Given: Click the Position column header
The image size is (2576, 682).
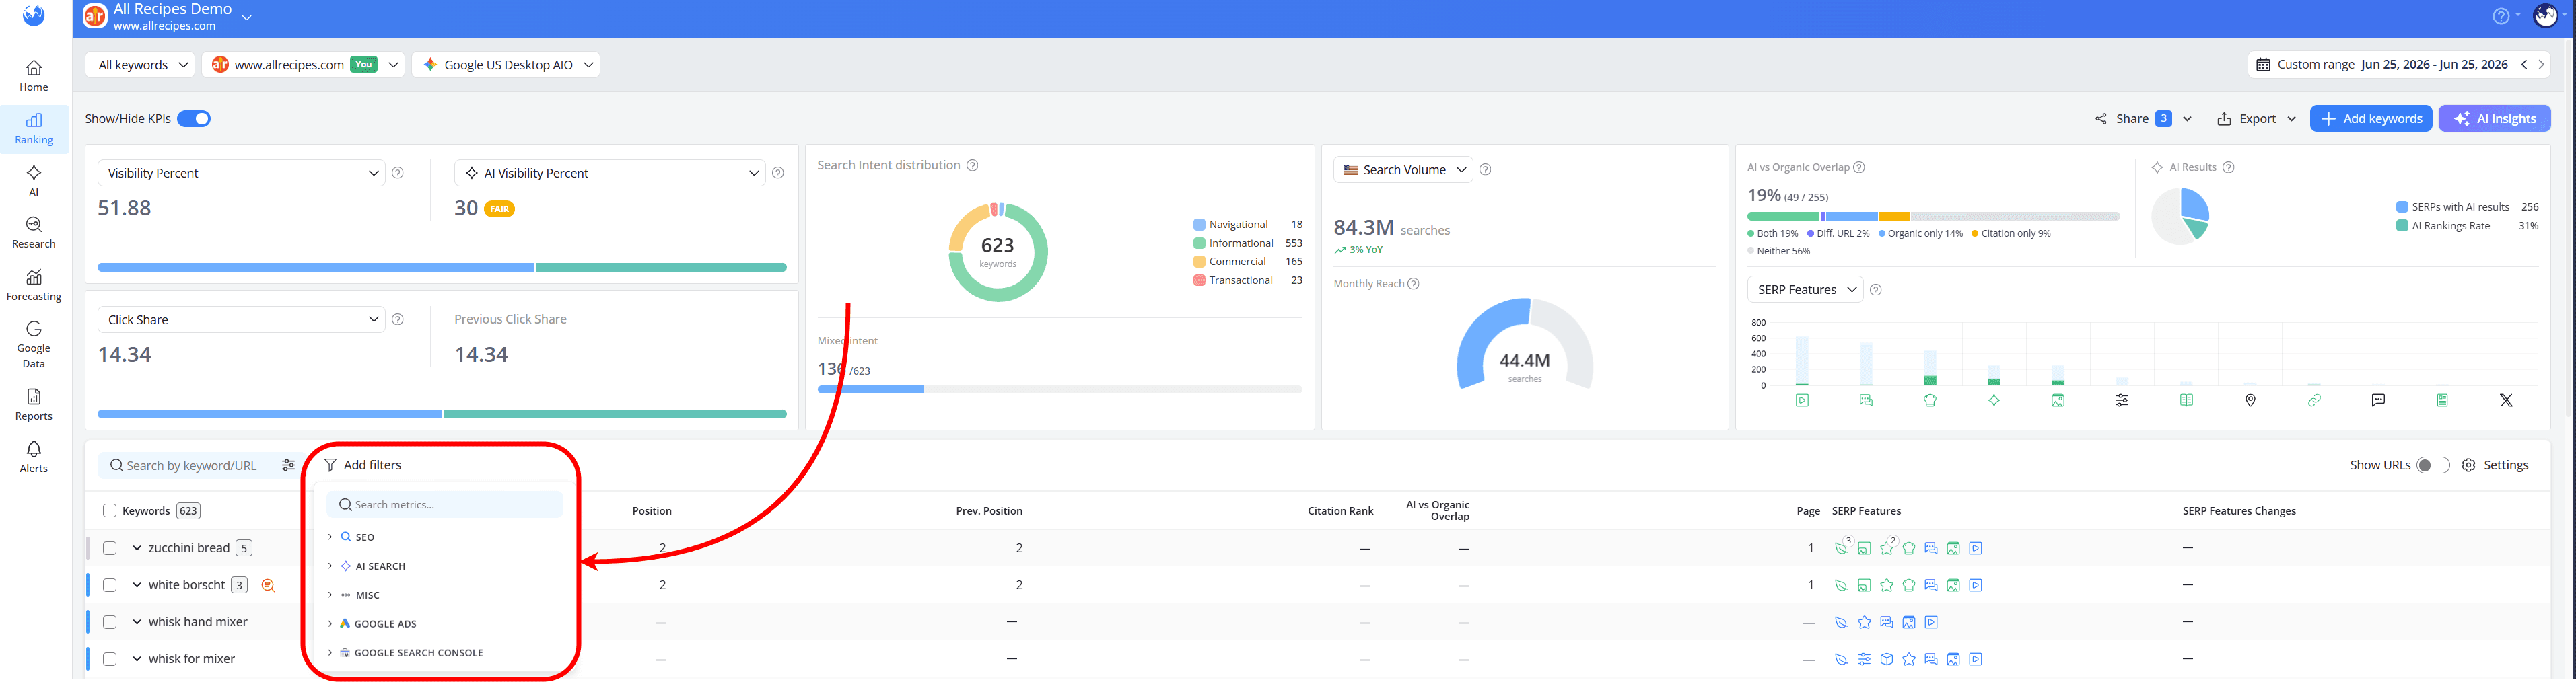Looking at the screenshot, I should 652,511.
